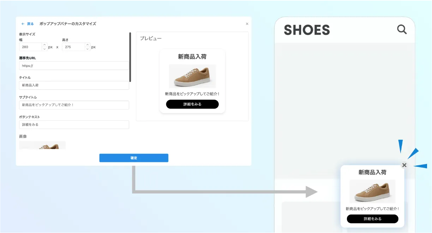The height and width of the screenshot is (233, 432).
Task: Click the ボタンテキスト input field
Action: 74,125
